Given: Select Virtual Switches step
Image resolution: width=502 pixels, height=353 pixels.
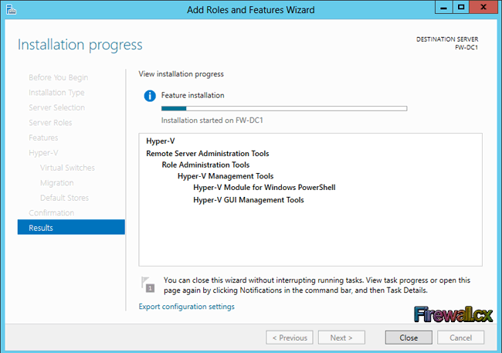Looking at the screenshot, I should (67, 168).
